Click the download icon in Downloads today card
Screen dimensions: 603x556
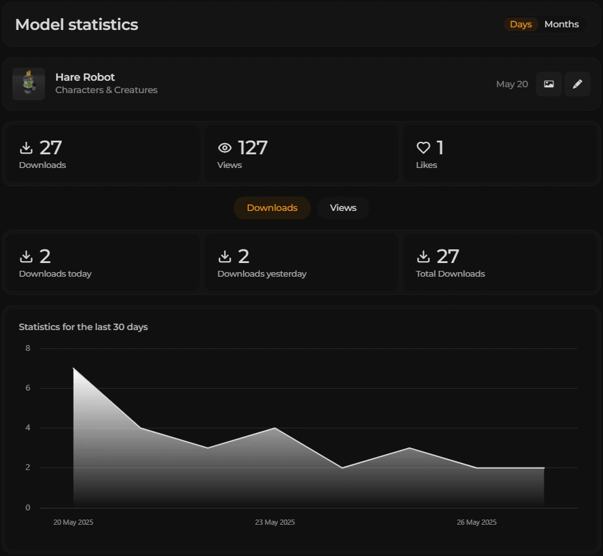point(26,257)
